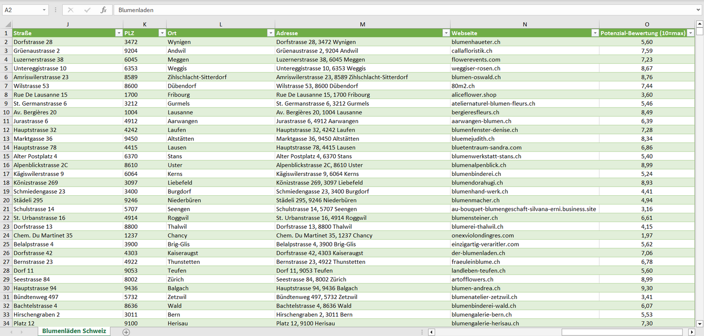Screen dimensions: 704x336
Task: Click the vertical scrollbar down arrow
Action: [700, 323]
